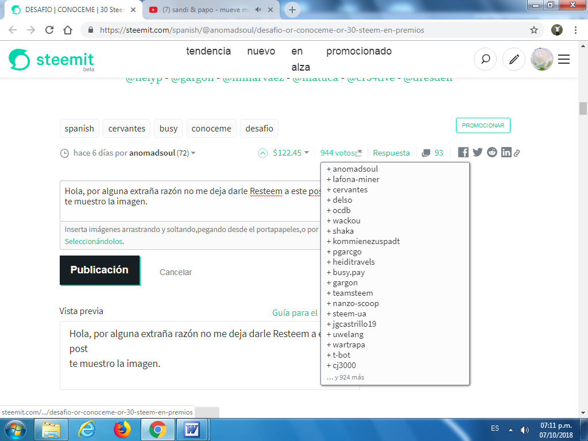Image resolution: width=588 pixels, height=441 pixels.
Task: Upvote the post with the arrow icon
Action: point(263,153)
